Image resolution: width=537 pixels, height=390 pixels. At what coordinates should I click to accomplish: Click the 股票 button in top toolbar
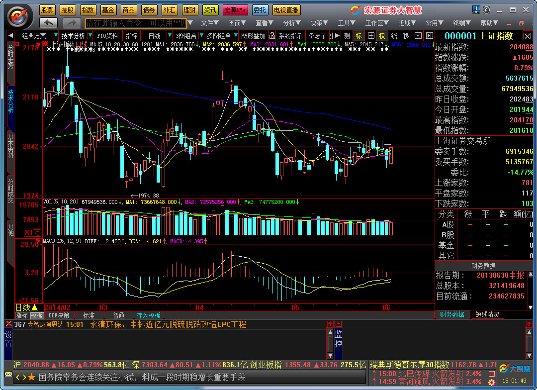tap(47, 10)
